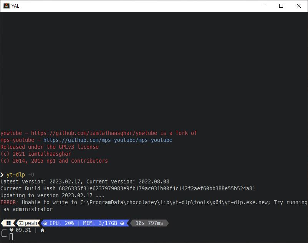Maximize the YAL terminal window
This screenshot has height=243, width=308.
coord(281,6)
